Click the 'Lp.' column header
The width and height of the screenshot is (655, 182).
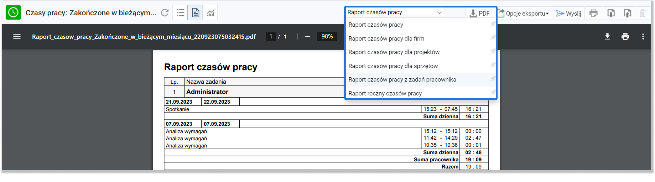(174, 82)
